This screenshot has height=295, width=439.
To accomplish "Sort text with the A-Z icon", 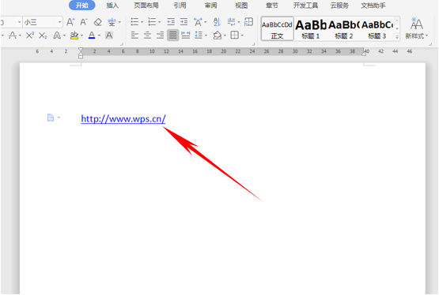I will click(x=217, y=22).
